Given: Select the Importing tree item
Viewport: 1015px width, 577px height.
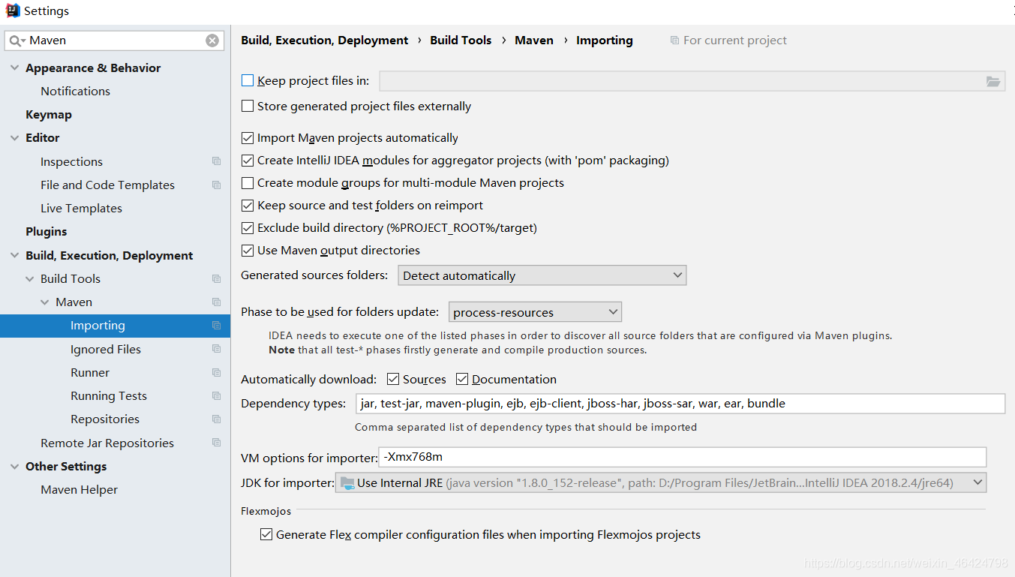Looking at the screenshot, I should click(x=115, y=326).
